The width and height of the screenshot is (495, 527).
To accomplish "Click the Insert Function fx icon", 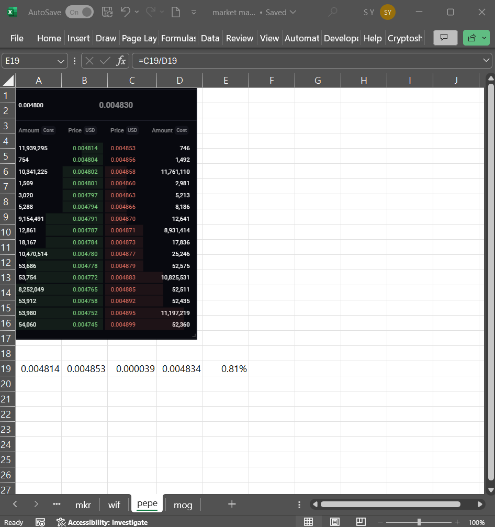I will click(121, 61).
